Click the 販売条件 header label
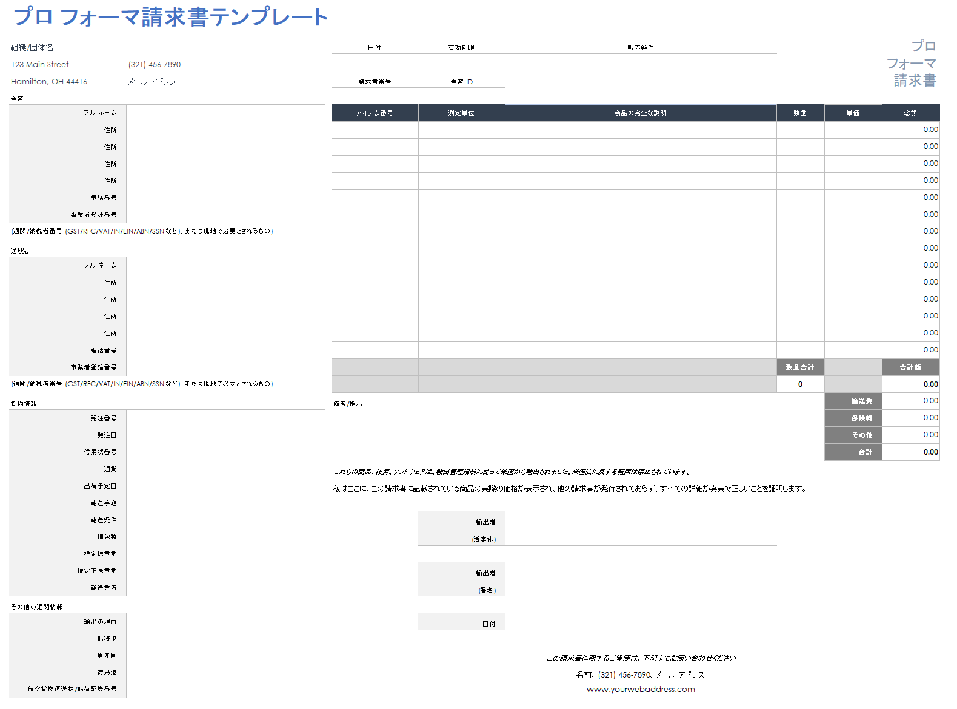 tap(641, 47)
